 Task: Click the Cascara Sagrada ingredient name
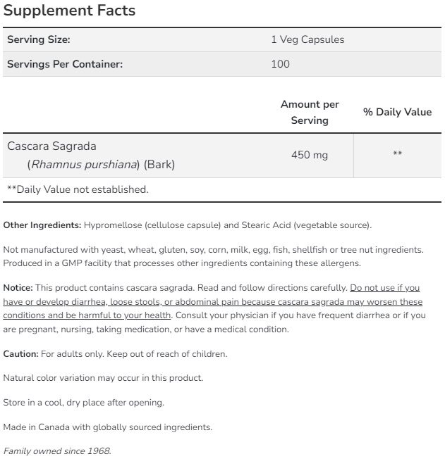[x=51, y=146]
